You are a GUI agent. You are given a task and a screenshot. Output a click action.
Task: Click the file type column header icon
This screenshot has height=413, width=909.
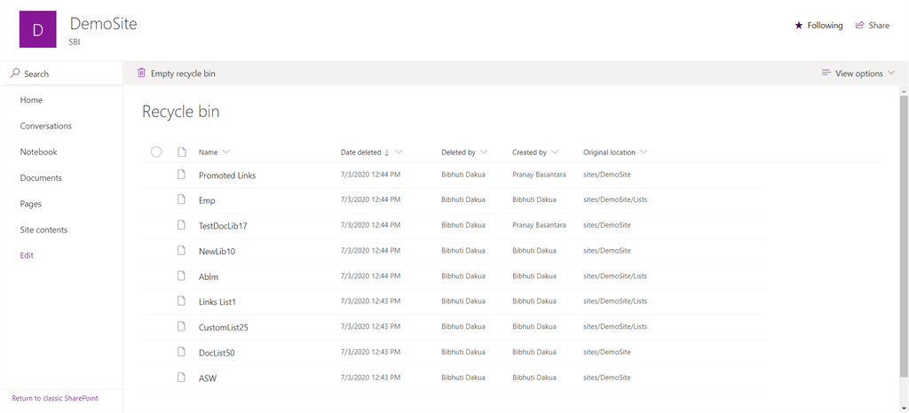pos(181,152)
